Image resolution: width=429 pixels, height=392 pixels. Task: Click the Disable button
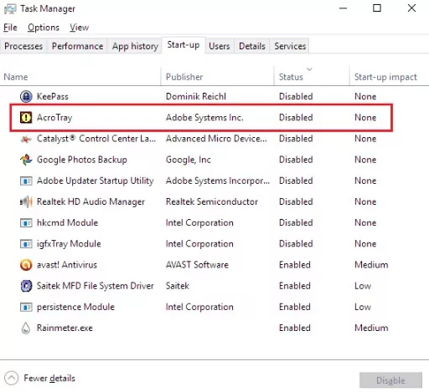click(390, 380)
